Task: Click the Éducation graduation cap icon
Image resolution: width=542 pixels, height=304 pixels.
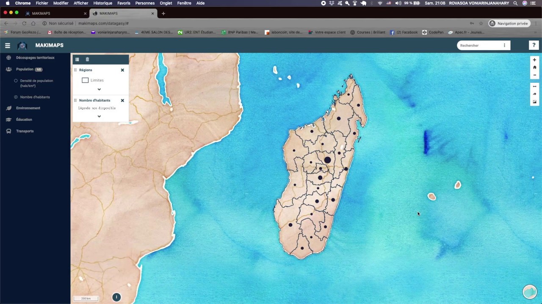Action: point(8,119)
